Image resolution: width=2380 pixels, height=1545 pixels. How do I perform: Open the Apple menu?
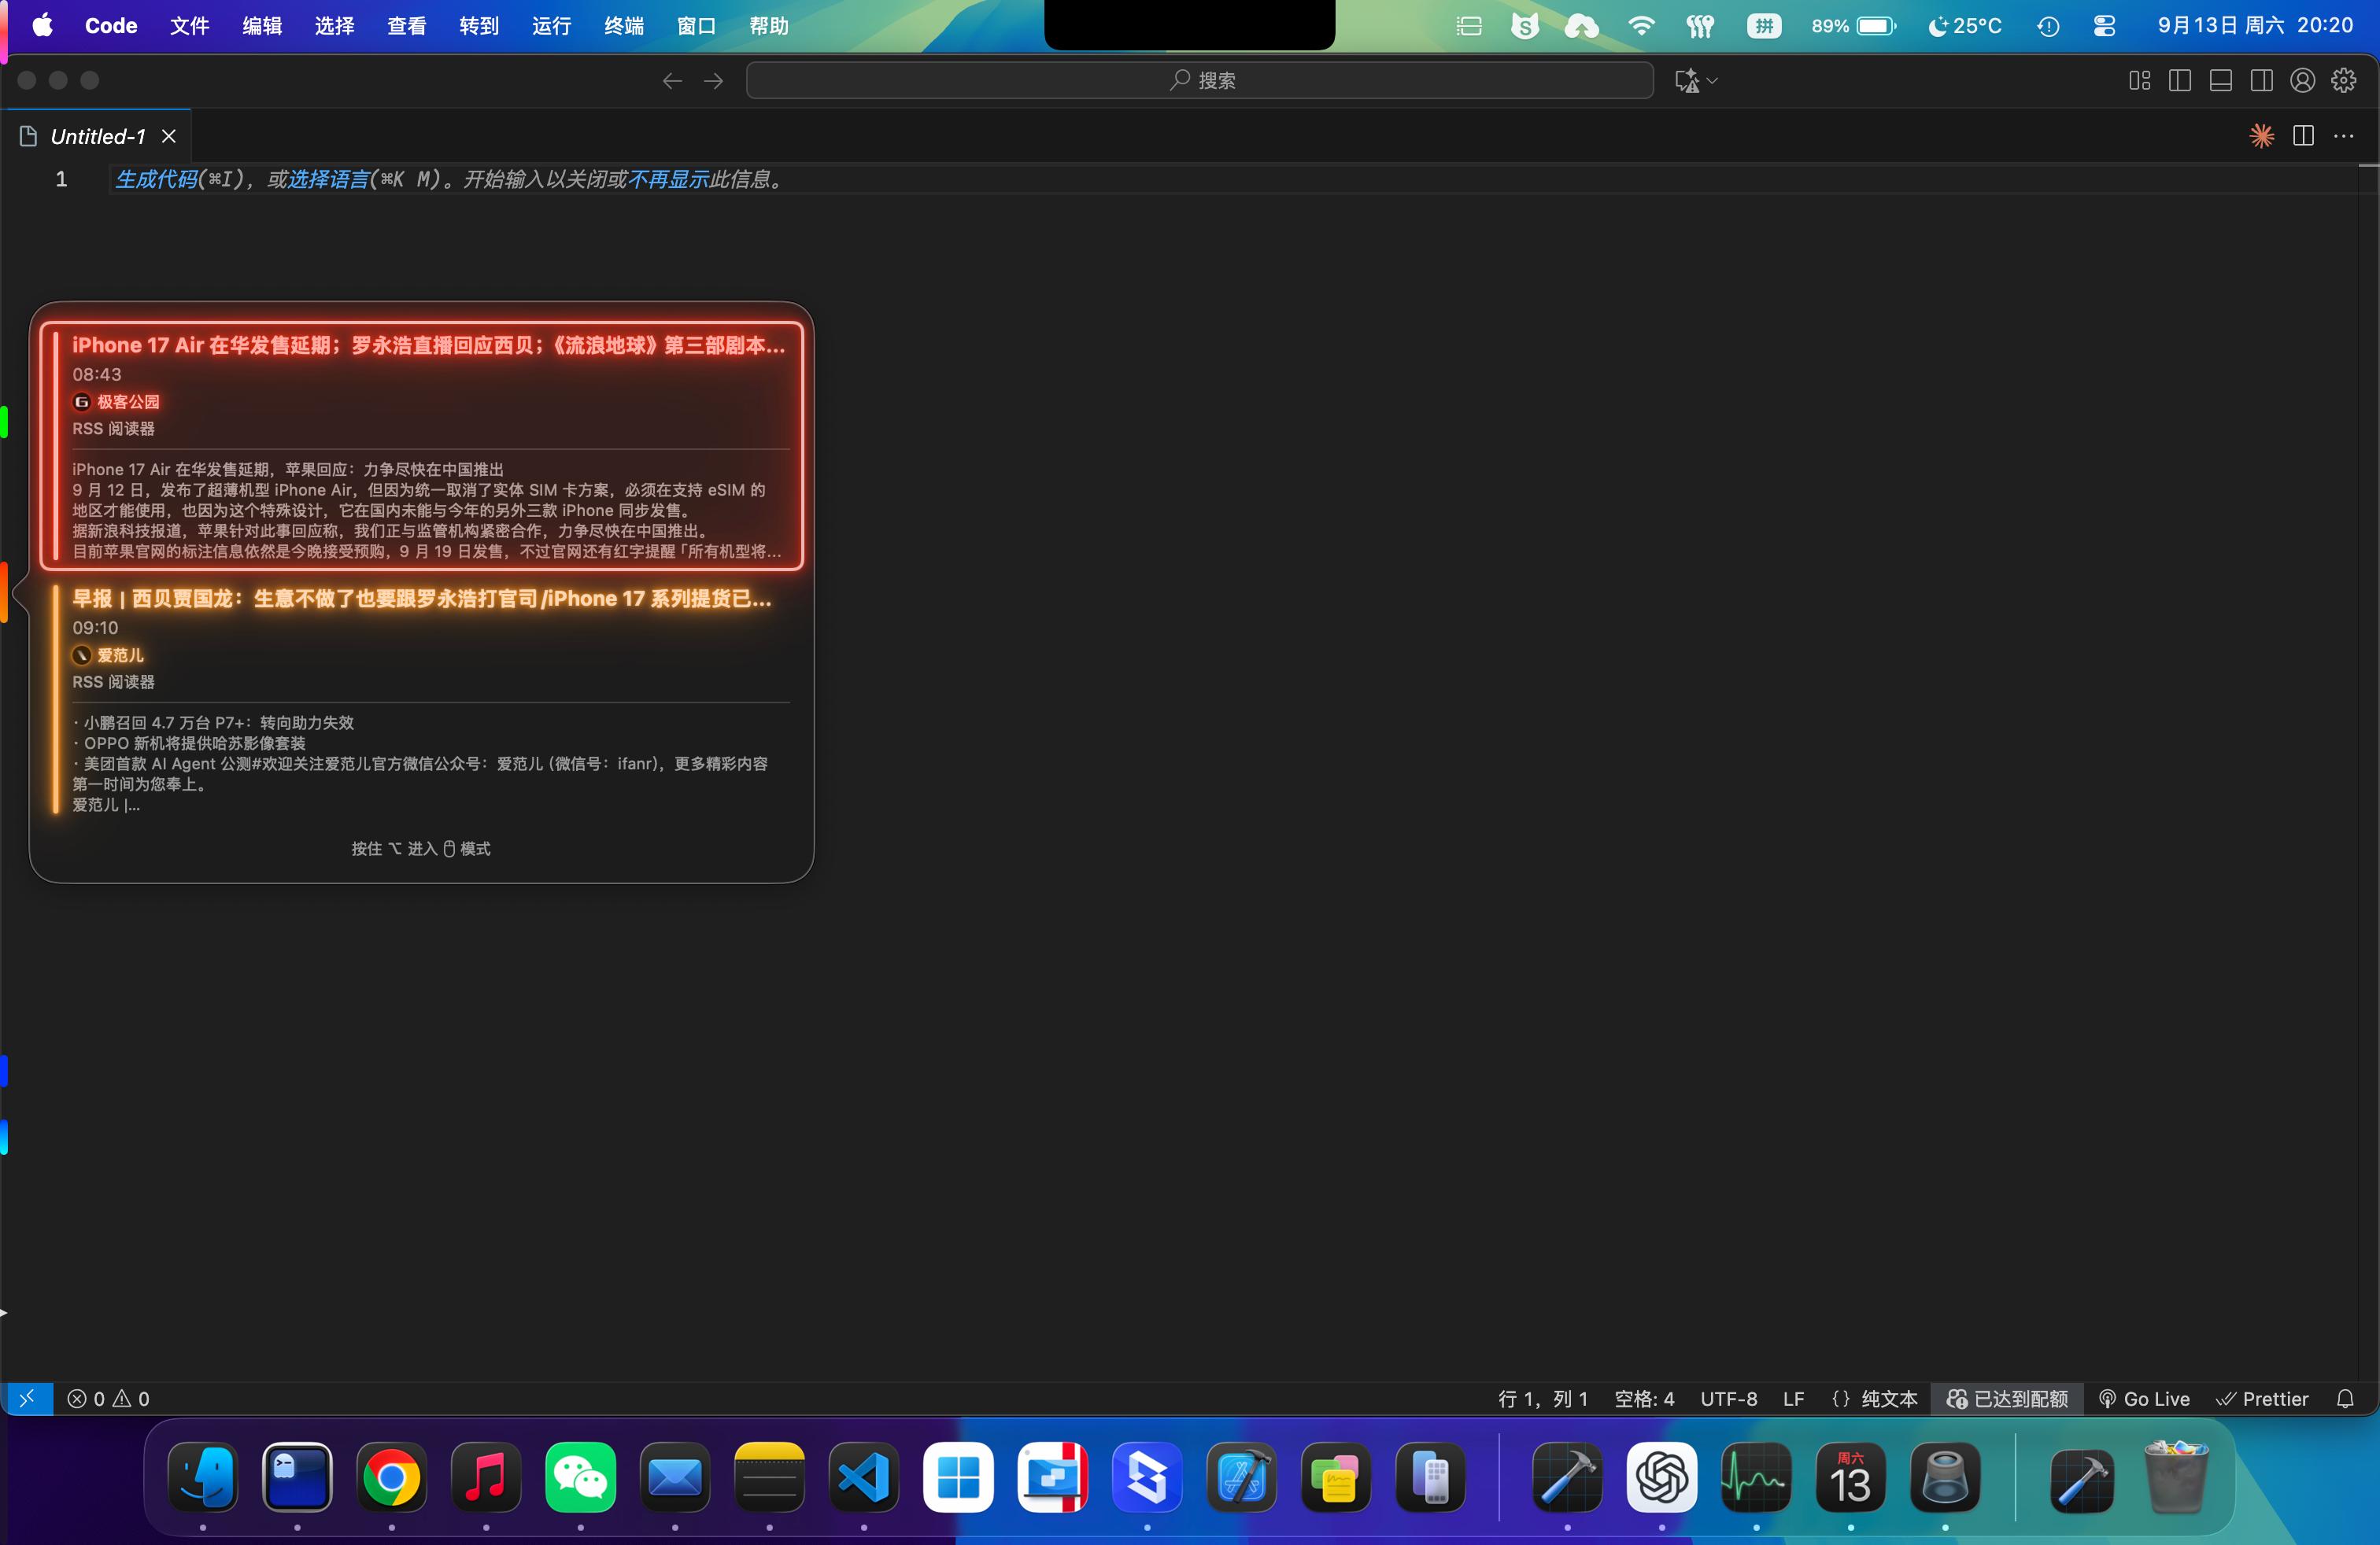point(42,26)
